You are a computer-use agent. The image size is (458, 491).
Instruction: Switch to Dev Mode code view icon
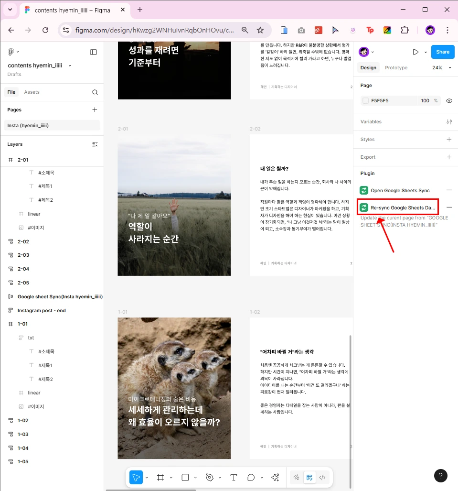point(322,477)
